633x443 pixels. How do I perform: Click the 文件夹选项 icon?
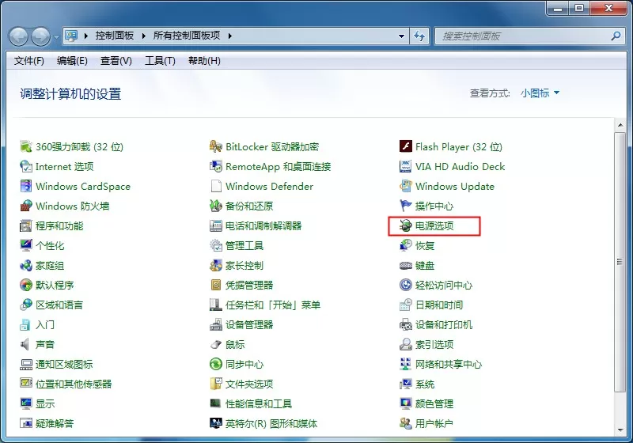(x=216, y=384)
